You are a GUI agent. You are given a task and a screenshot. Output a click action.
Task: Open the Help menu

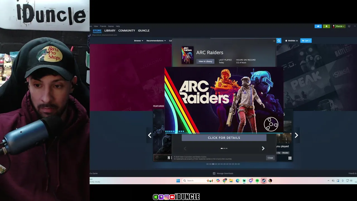[118, 26]
